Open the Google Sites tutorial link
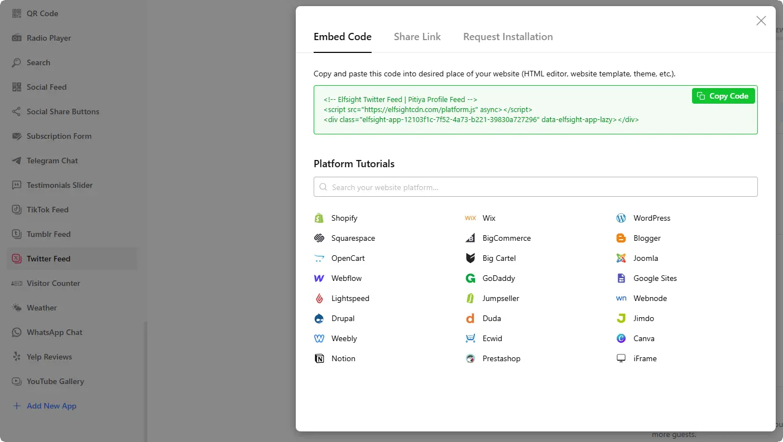Screen dimensions: 783x442 tap(655, 278)
